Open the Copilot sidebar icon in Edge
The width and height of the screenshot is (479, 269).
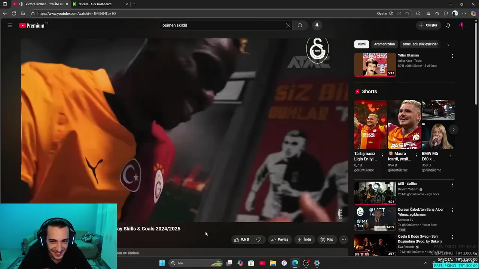coord(473,13)
